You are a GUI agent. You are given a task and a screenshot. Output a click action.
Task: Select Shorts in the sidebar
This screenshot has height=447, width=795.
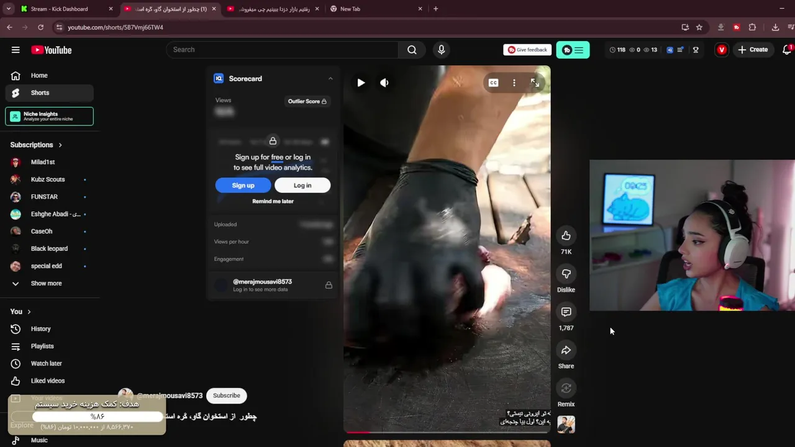tap(50, 93)
